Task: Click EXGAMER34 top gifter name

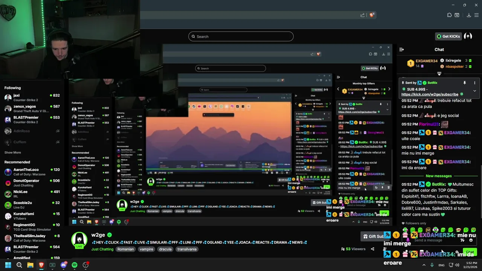Action: pos(427,61)
